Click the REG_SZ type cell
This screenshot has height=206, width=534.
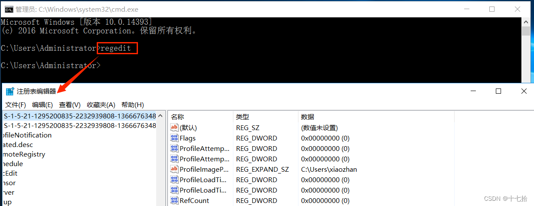pyautogui.click(x=249, y=128)
